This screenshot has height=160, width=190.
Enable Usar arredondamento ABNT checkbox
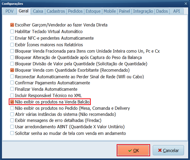click(12, 127)
